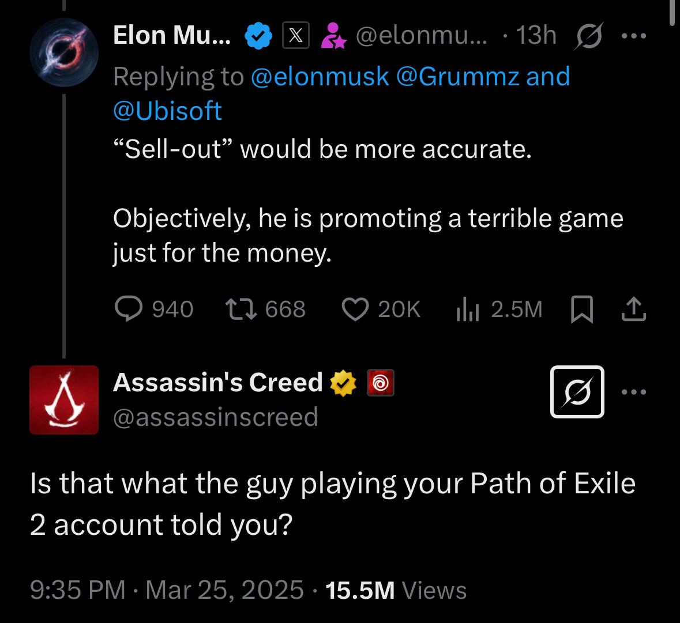Click the gold verified checkmark
This screenshot has width=680, height=623.
tap(344, 383)
